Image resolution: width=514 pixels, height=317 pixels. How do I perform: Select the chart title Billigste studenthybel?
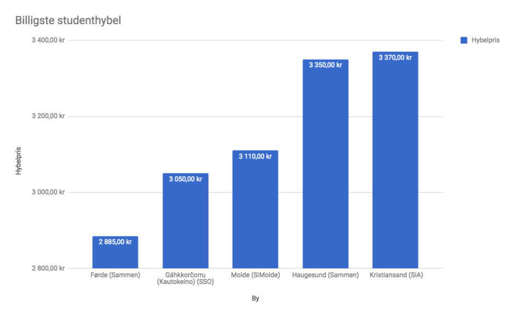68,21
